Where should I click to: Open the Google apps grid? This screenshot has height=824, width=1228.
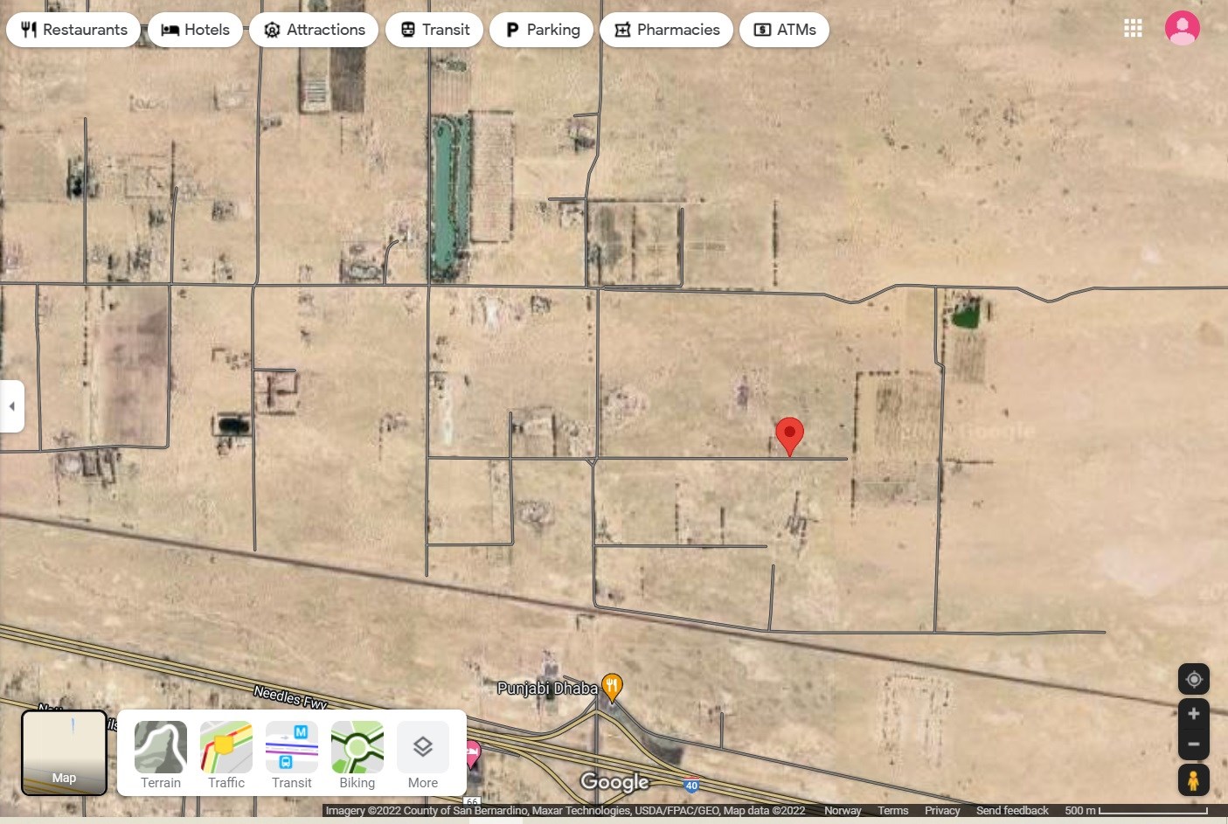point(1133,29)
